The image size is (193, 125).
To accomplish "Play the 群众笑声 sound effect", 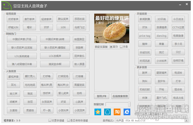I will click(63, 19).
